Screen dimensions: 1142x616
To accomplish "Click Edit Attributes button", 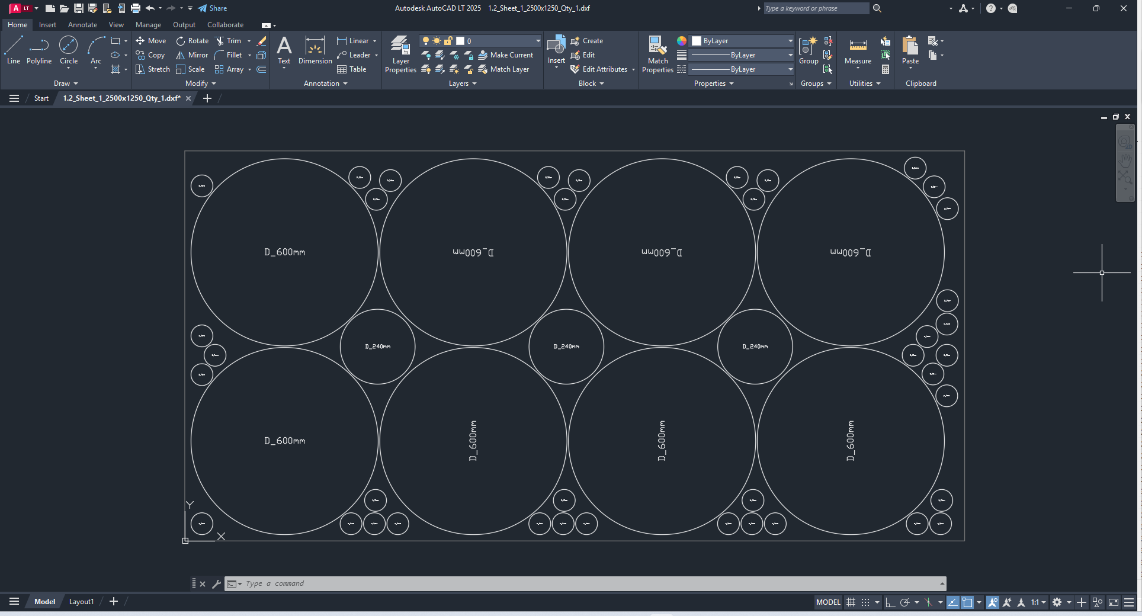I will 599,69.
